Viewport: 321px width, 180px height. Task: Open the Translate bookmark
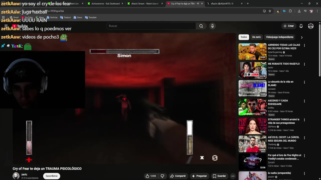[91, 17]
